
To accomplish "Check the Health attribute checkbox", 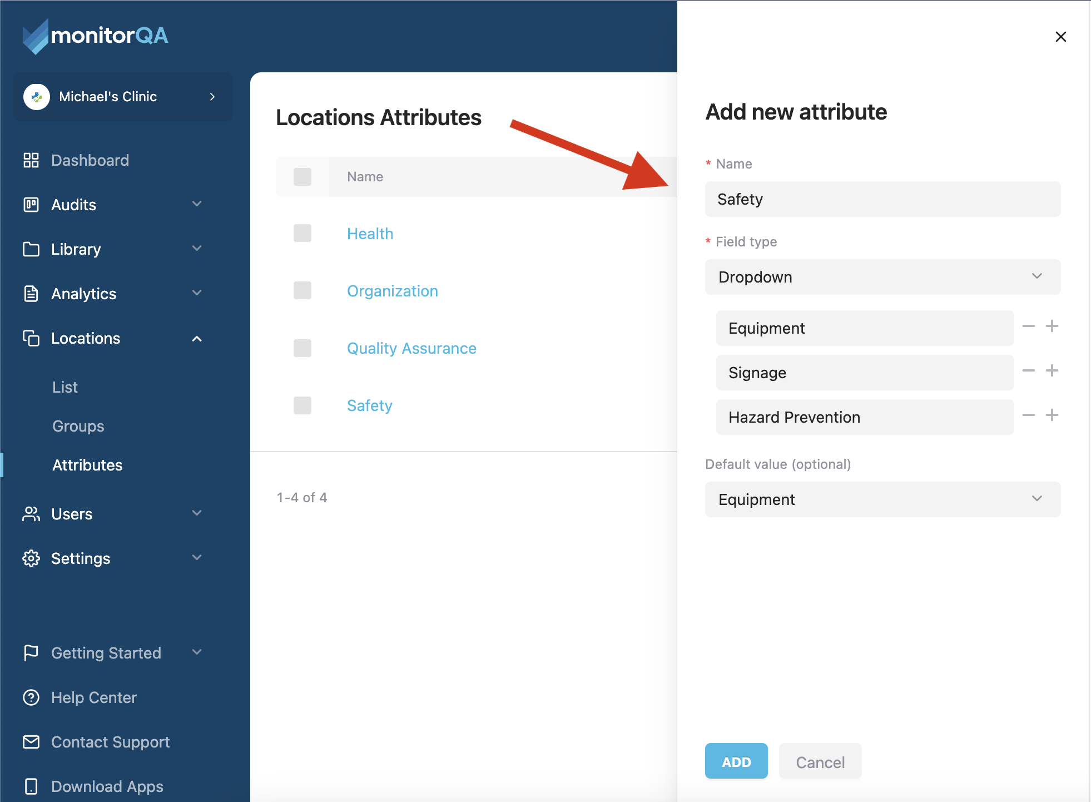I will [302, 233].
